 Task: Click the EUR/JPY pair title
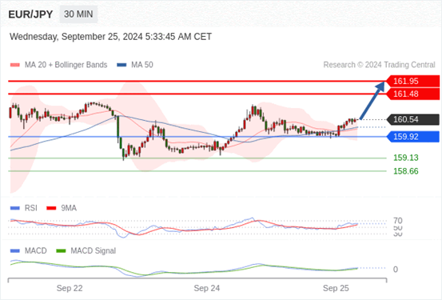click(30, 14)
